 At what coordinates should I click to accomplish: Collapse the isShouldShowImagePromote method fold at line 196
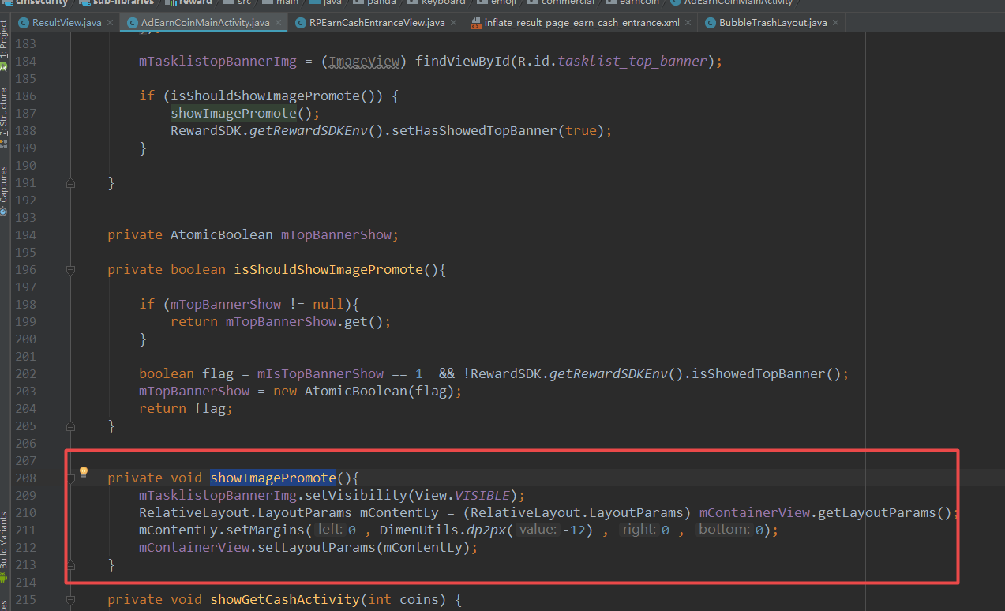tap(70, 270)
